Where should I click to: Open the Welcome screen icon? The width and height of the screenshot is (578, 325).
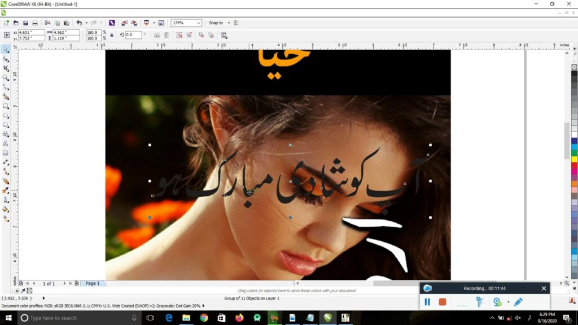click(161, 23)
